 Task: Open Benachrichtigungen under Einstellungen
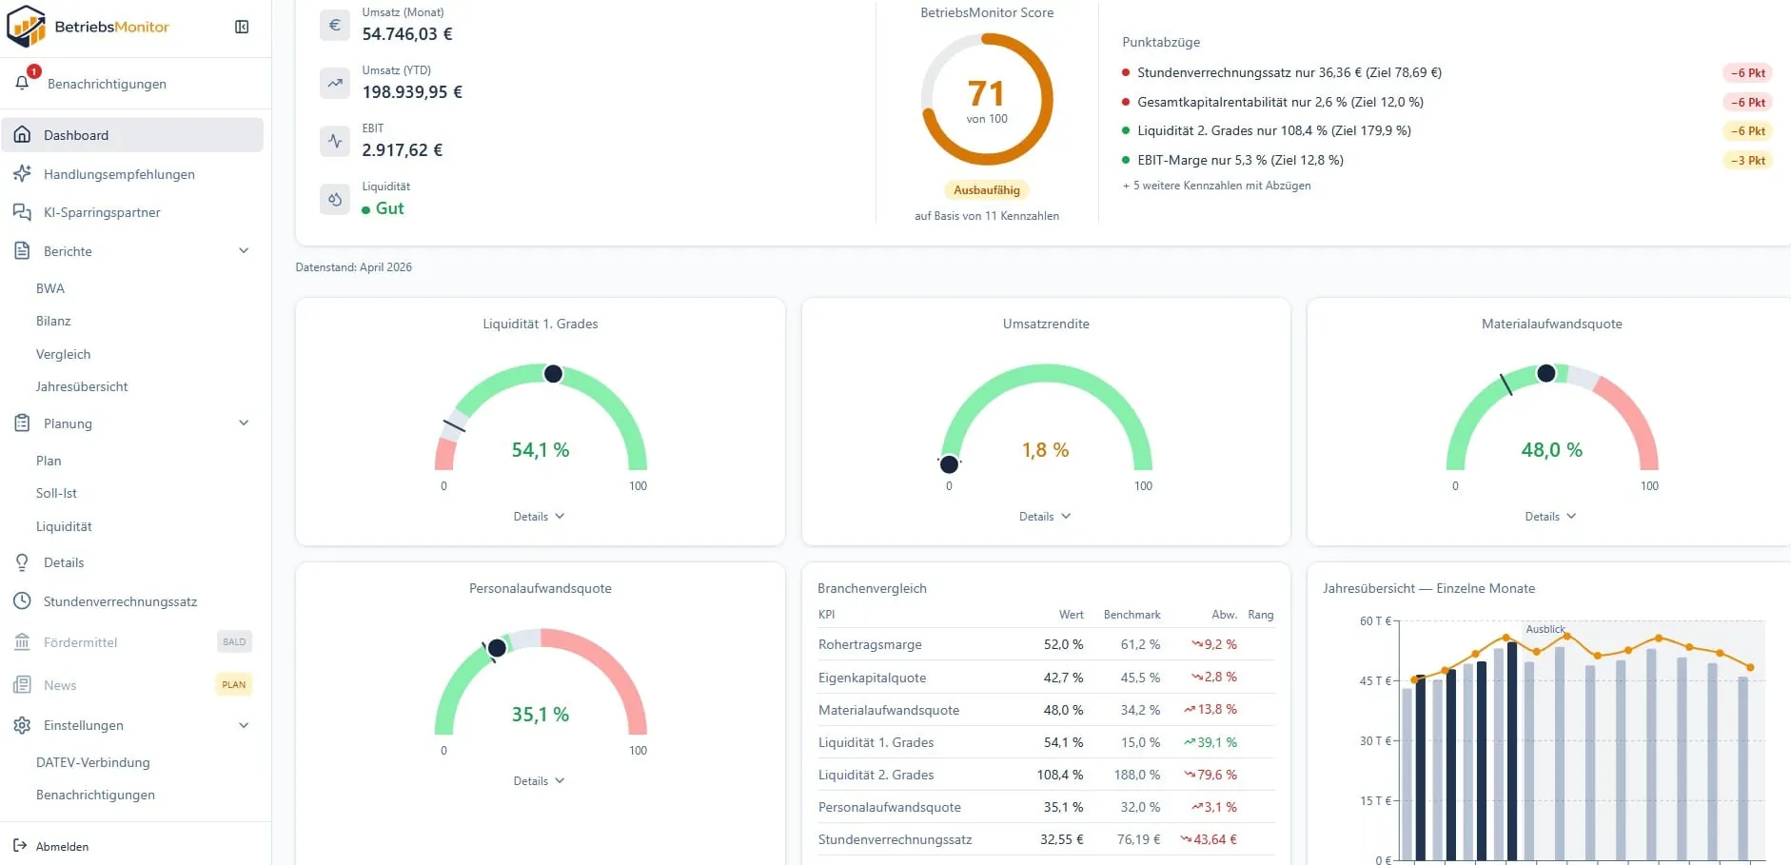pyautogui.click(x=95, y=795)
